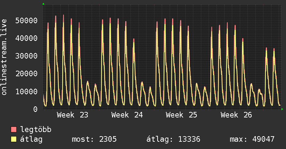Click the max: 49047 statistic
Screen dimensions: 286x149
click(x=252, y=139)
